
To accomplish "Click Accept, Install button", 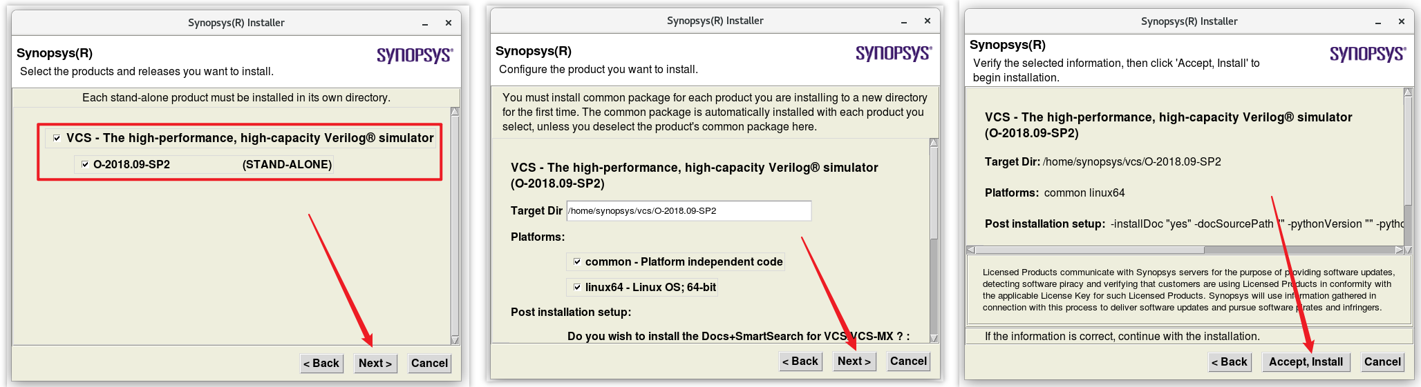I will pyautogui.click(x=1306, y=361).
